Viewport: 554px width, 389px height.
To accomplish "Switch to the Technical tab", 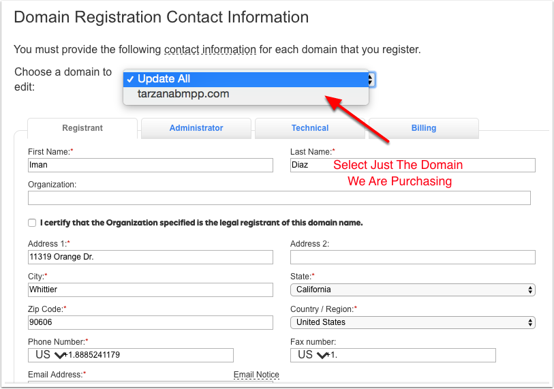I will pyautogui.click(x=310, y=128).
